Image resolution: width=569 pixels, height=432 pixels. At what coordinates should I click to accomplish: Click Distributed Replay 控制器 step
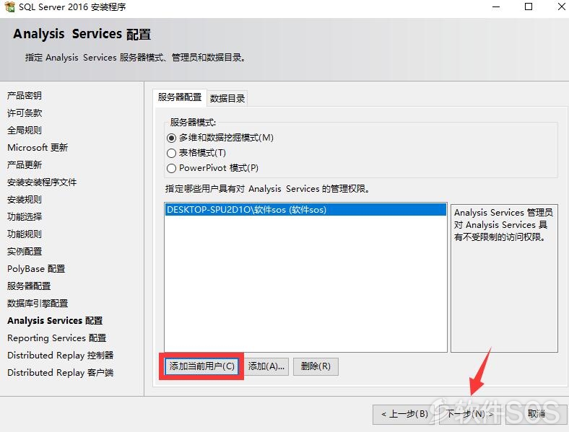[x=60, y=356]
